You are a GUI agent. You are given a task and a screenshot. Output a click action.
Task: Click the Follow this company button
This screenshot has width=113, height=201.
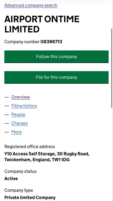click(x=56, y=57)
